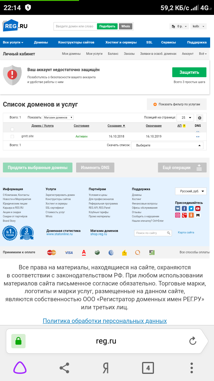Open the 'Магазин доменов' filter dropdown
214x381 pixels.
[x=58, y=118]
